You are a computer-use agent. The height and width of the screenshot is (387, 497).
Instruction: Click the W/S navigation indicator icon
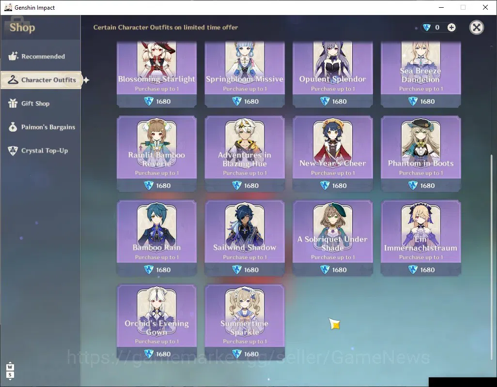(10, 371)
